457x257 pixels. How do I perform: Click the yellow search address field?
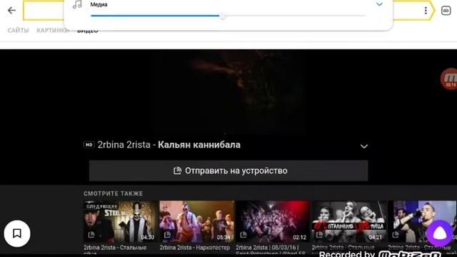[x=228, y=11]
